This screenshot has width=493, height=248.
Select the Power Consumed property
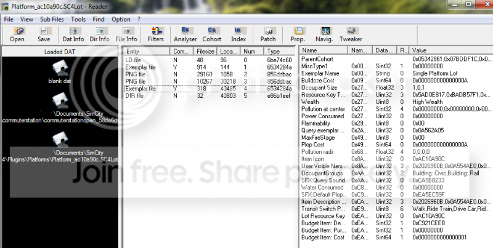(396, 116)
